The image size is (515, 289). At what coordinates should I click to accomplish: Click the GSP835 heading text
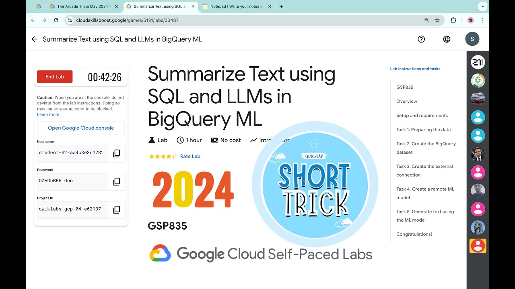[167, 226]
